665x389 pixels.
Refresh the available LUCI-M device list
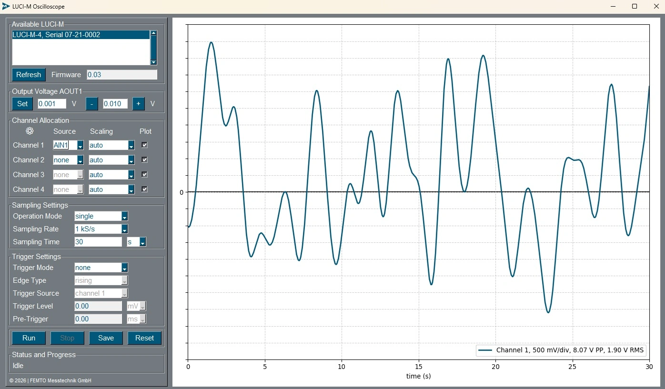29,75
